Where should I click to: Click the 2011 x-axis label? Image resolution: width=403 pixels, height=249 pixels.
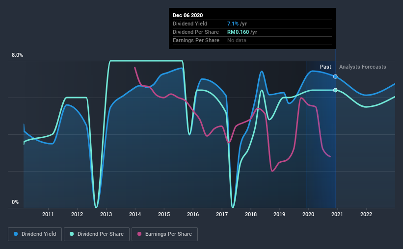coord(48,214)
